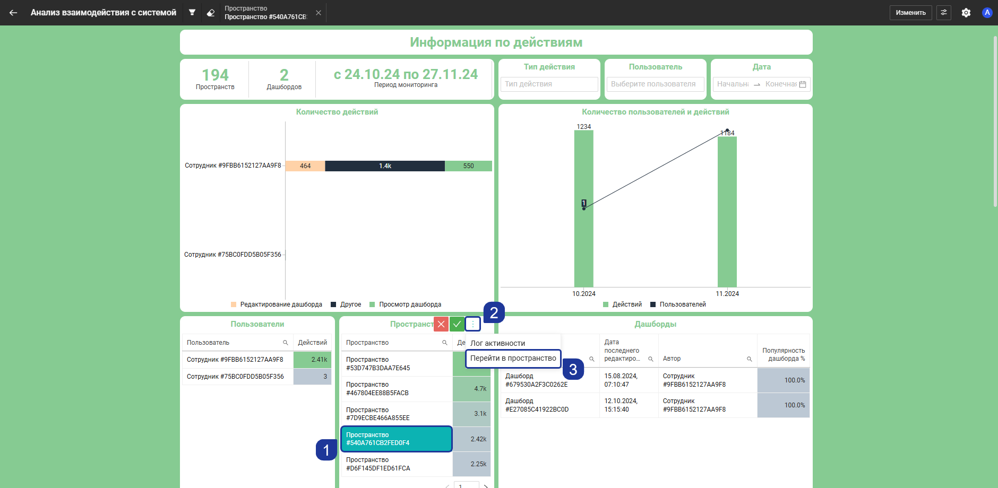Click the Изменить button
Screen dimensions: 998x488
tap(910, 13)
